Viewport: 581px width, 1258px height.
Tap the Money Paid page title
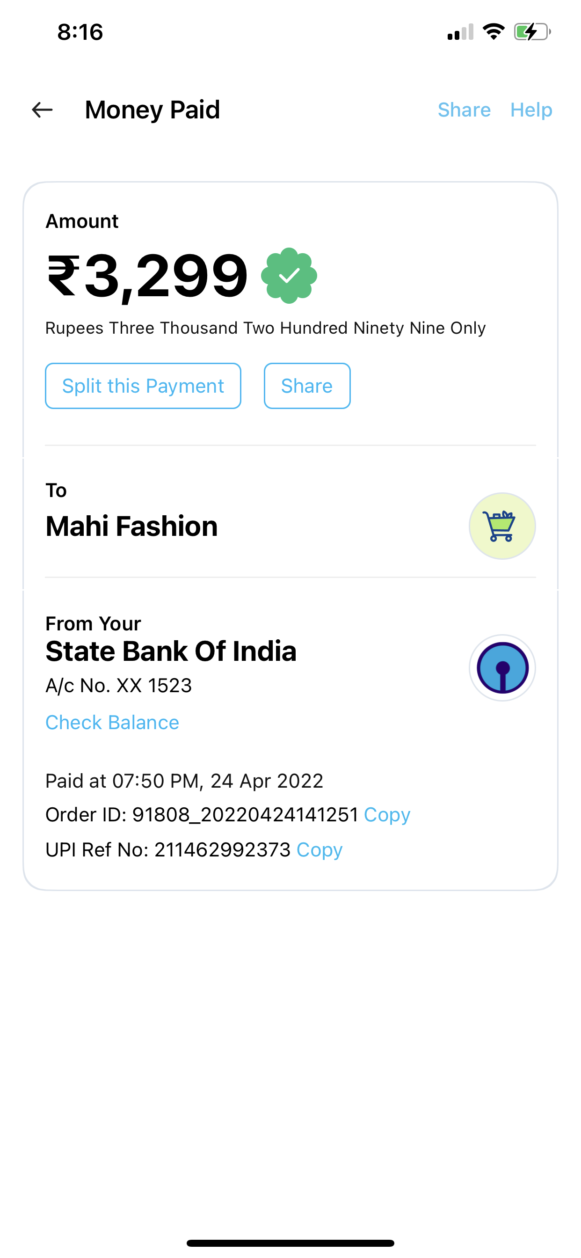153,110
